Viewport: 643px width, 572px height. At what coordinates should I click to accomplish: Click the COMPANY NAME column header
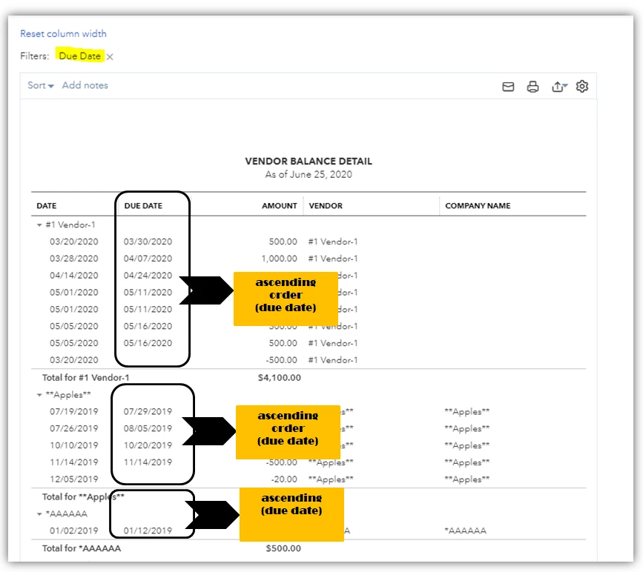478,206
